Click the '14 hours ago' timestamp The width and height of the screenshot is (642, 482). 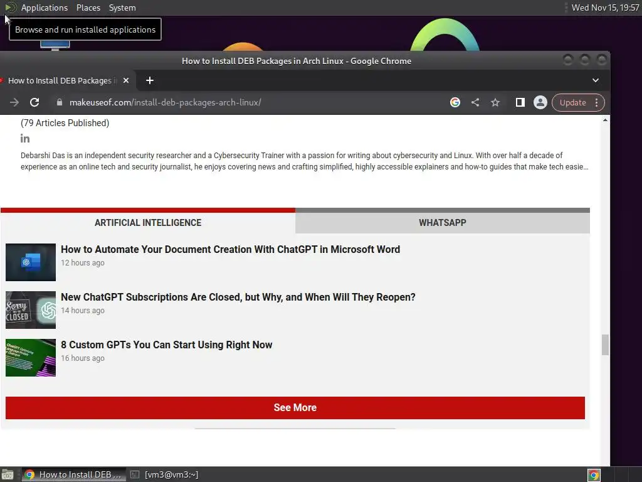pos(83,310)
